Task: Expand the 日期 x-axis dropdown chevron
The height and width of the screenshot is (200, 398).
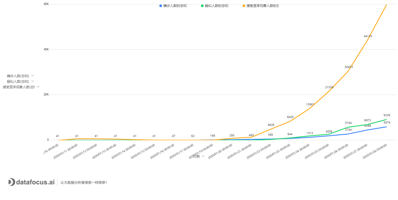Action: point(203,156)
